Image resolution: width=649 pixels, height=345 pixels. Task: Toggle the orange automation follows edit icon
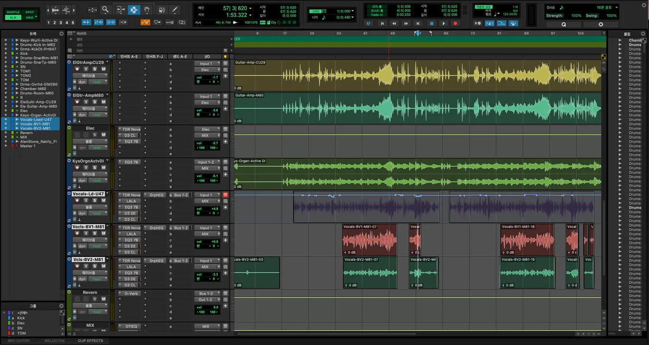[x=145, y=22]
